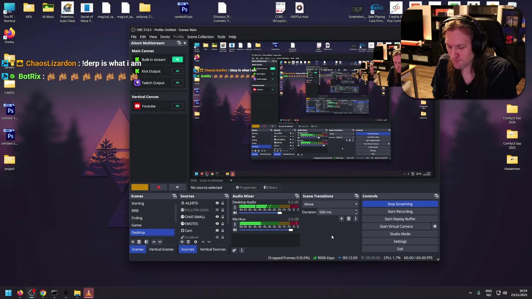The image size is (532, 299).
Task: Open Scene Collection menu
Action: click(x=200, y=37)
